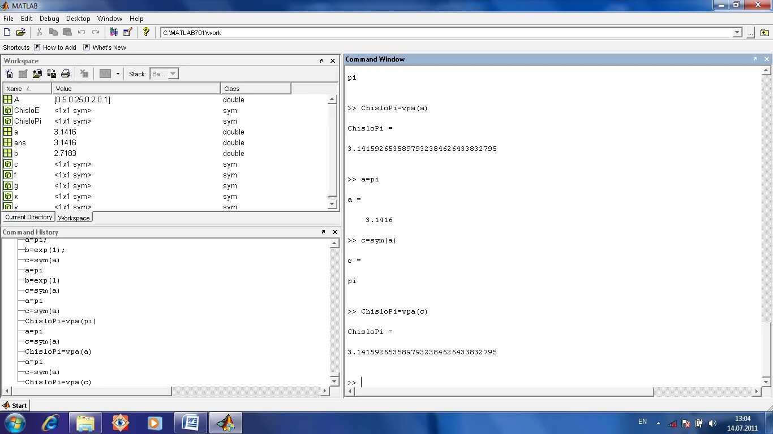Click the Copy toolbar icon
Image resolution: width=773 pixels, height=434 pixels.
pos(53,32)
